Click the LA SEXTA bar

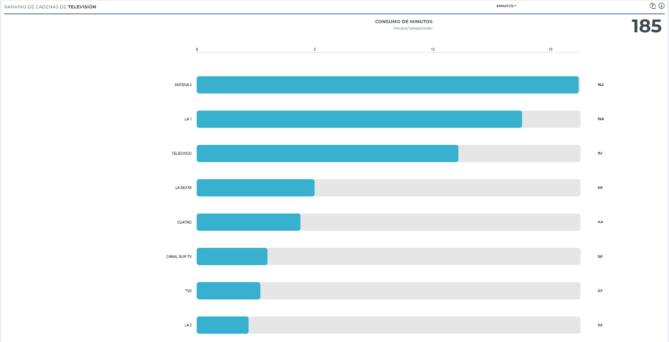(x=255, y=188)
